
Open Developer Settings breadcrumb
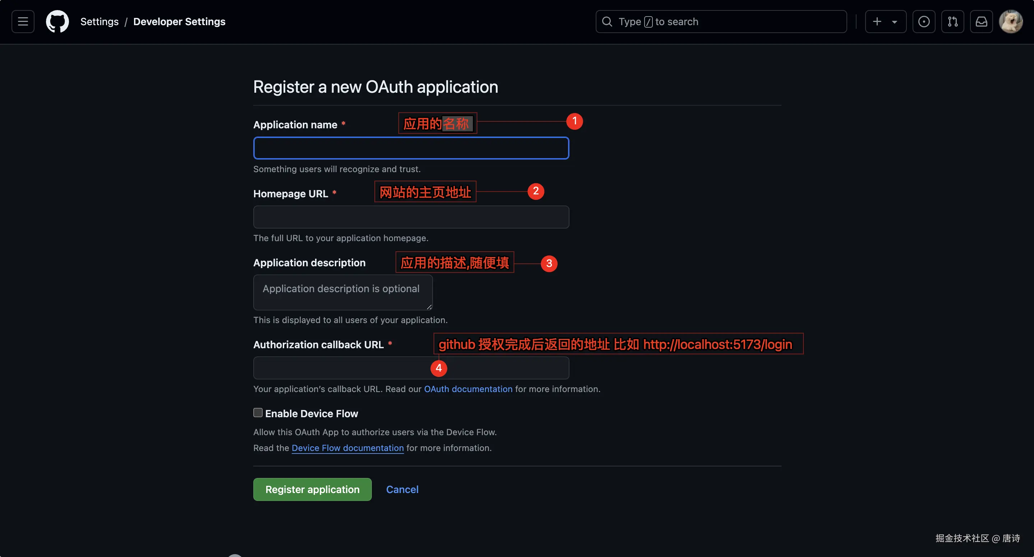179,22
